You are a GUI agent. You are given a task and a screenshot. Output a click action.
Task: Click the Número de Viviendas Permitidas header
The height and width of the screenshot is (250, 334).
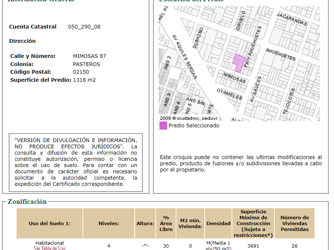pyautogui.click(x=294, y=223)
